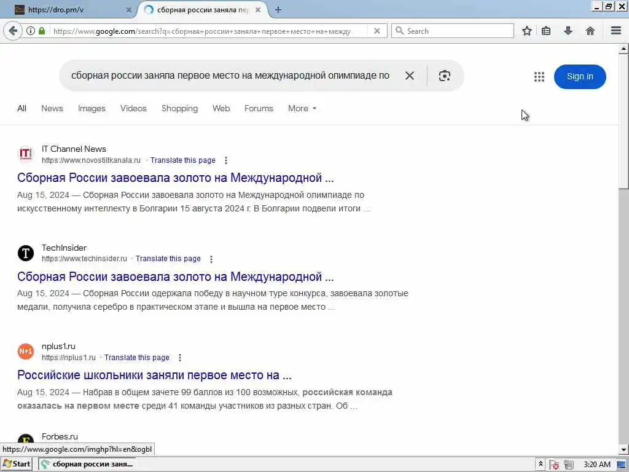Open the 'Российские школьники заняли первое место' link
Image resolution: width=629 pixels, height=472 pixels.
pyautogui.click(x=154, y=376)
